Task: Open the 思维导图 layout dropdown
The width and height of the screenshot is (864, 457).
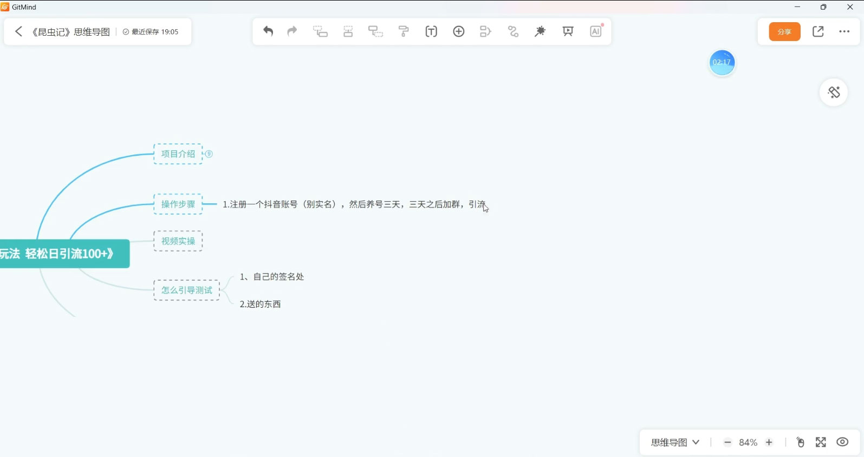Action: click(675, 442)
